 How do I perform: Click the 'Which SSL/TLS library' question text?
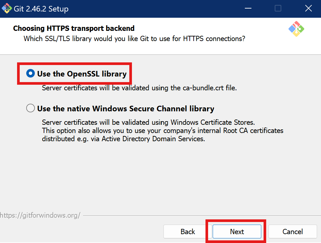[134, 39]
